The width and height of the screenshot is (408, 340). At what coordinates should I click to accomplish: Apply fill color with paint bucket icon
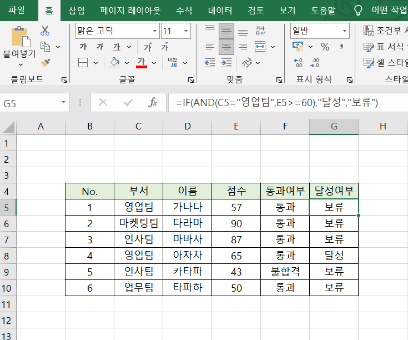coord(114,63)
